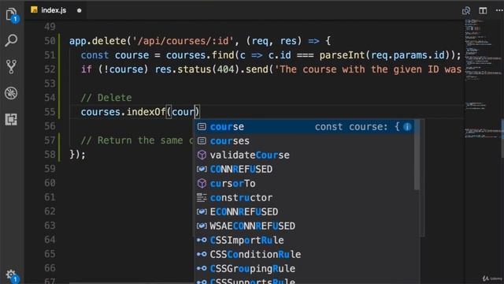504x284 pixels.
Task: Click 'parseInt' on line 51
Action: click(x=342, y=55)
